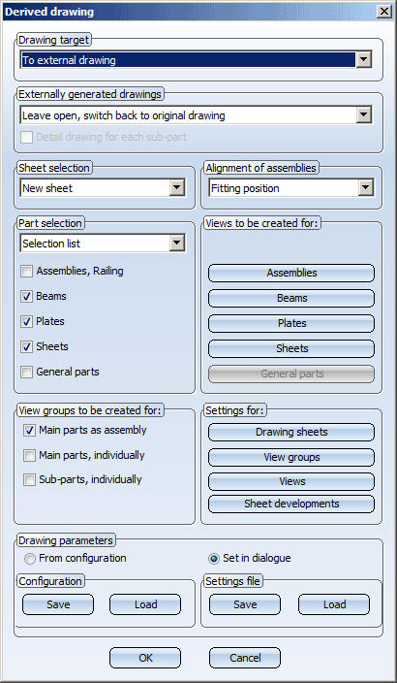Confirm the dialog with OK

(145, 658)
